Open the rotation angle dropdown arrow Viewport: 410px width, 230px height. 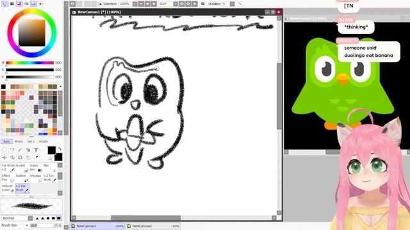coord(176,4)
